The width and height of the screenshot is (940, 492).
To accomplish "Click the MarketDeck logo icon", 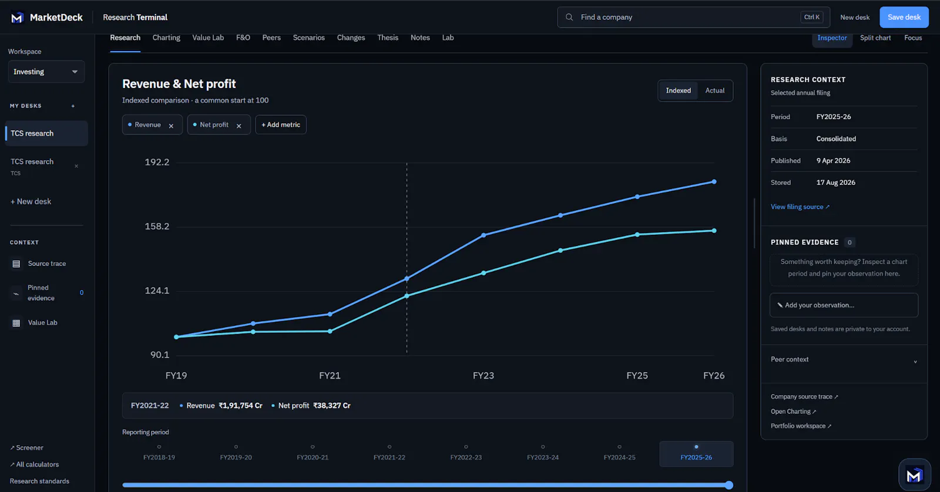I will coord(17,18).
